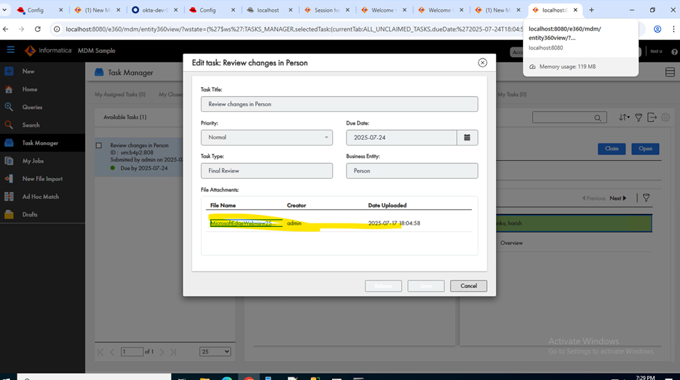Open the task list settings gear

(x=665, y=118)
